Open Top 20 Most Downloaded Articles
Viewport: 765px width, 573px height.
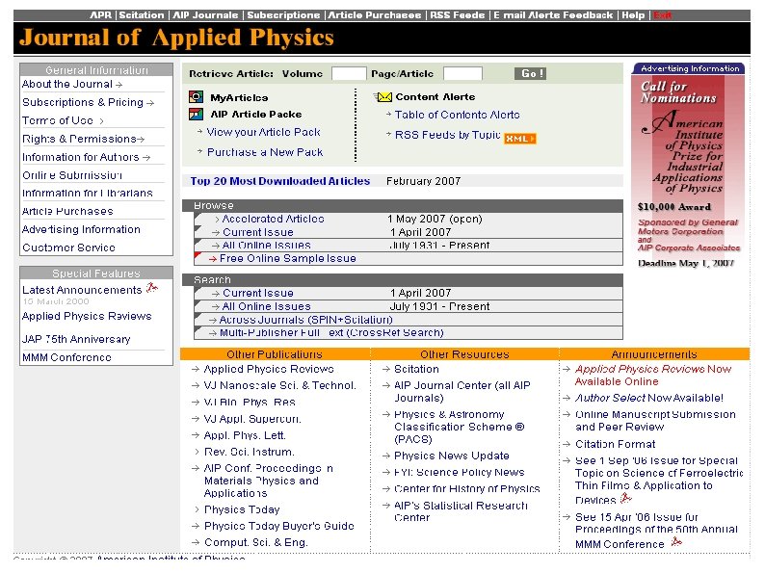[x=280, y=181]
